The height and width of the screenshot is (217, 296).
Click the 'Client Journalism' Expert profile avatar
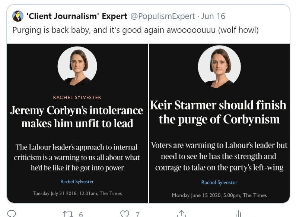point(17,16)
